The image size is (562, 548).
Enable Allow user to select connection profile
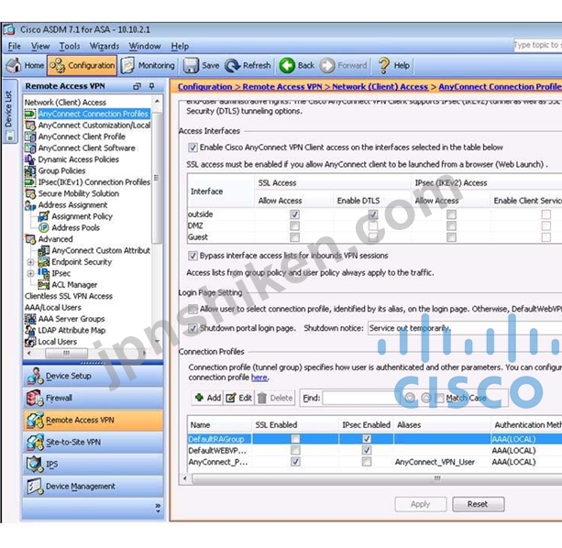click(x=193, y=309)
